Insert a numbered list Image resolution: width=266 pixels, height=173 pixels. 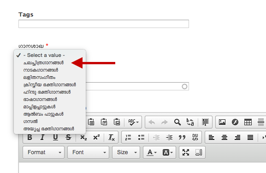click(x=128, y=137)
